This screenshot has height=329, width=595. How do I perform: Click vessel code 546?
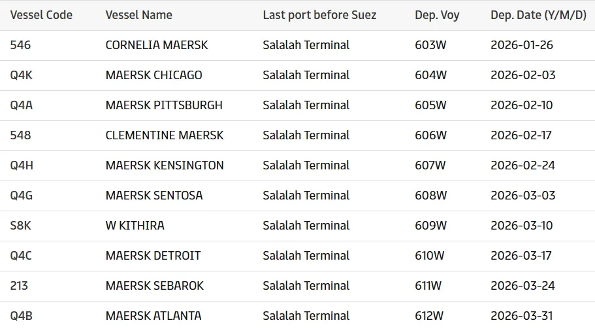(20, 45)
